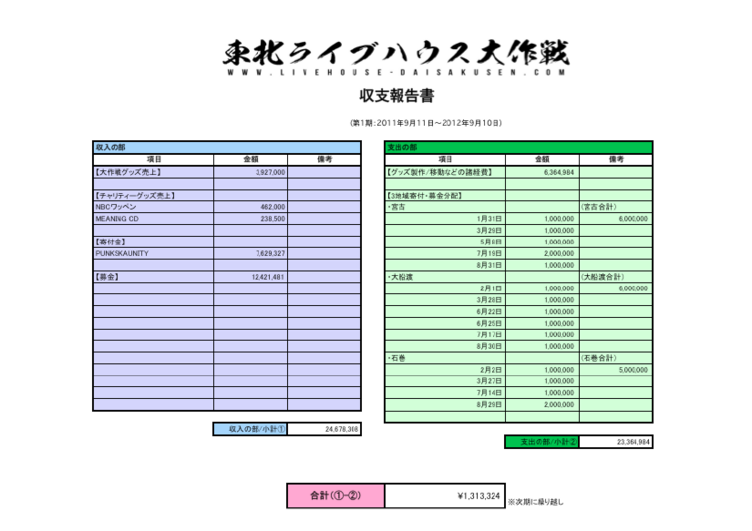
Task: Select the 7月19日 date cell under 宮古
Action: coord(445,253)
